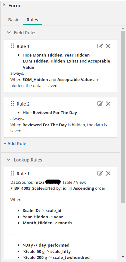Remove Field Rules Rule 2
The image size is (126, 262).
click(108, 104)
